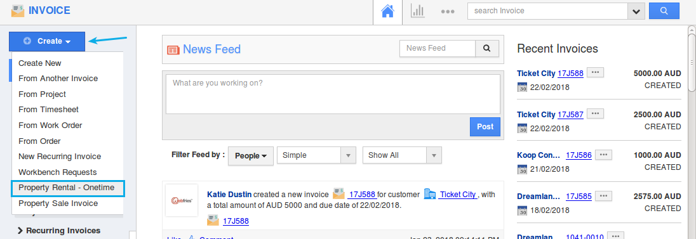This screenshot has width=696, height=239.
Task: Open invoice link 17J586
Action: tap(579, 155)
